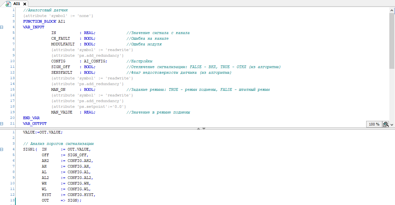
Task: Collapse the SIGN1 call fold marker
Action: point(2,149)
